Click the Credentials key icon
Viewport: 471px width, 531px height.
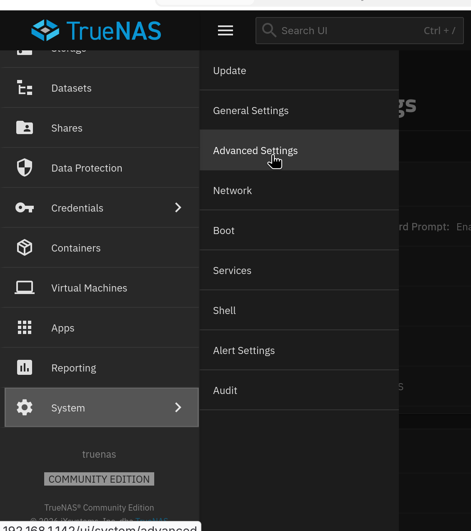[25, 207]
